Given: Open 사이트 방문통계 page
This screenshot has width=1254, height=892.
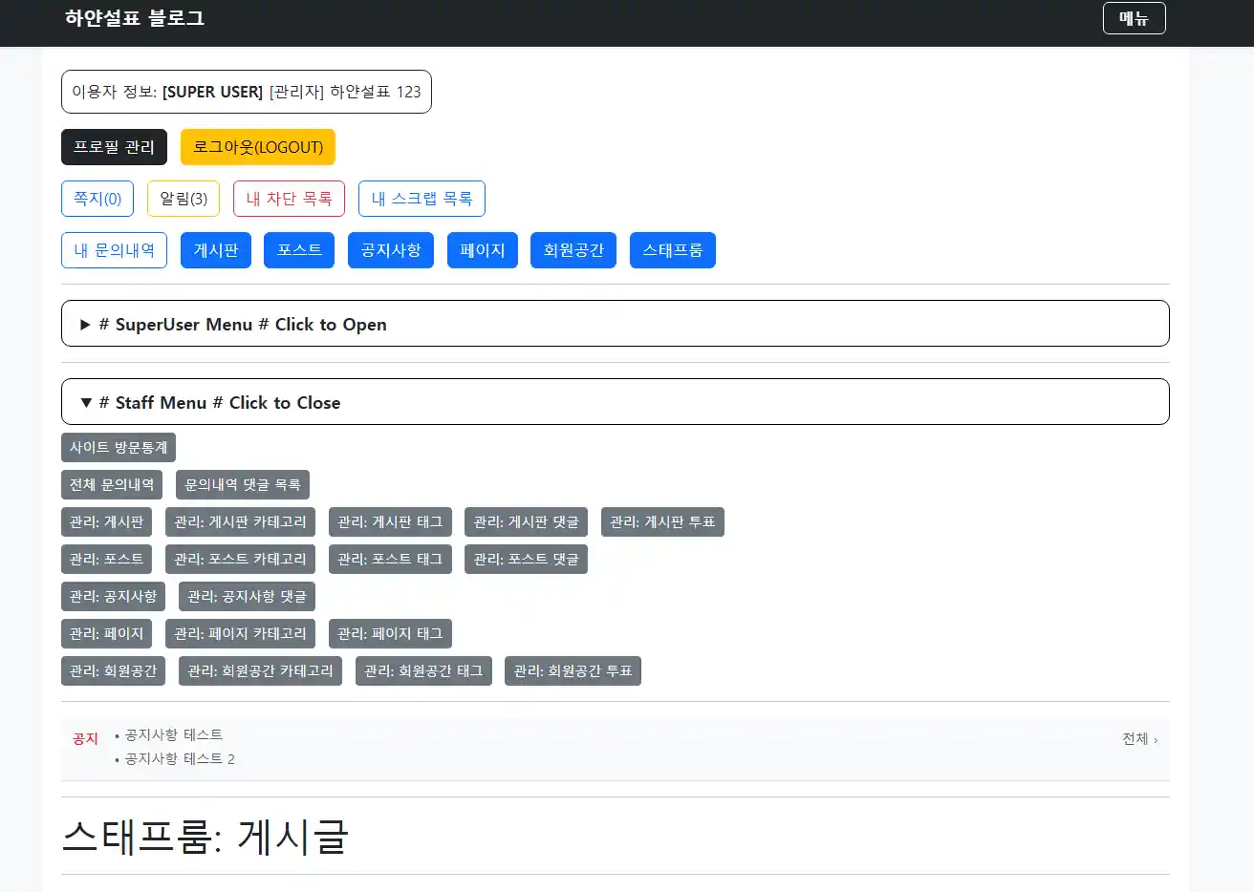Looking at the screenshot, I should (x=119, y=448).
